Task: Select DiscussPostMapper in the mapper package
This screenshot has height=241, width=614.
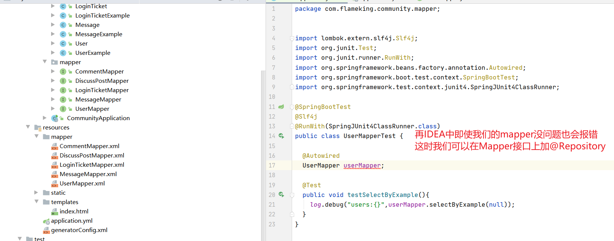Action: tap(102, 81)
